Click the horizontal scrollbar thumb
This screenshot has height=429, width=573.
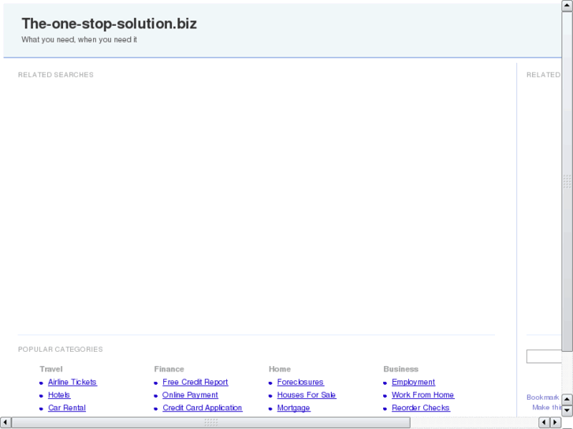coord(211,423)
